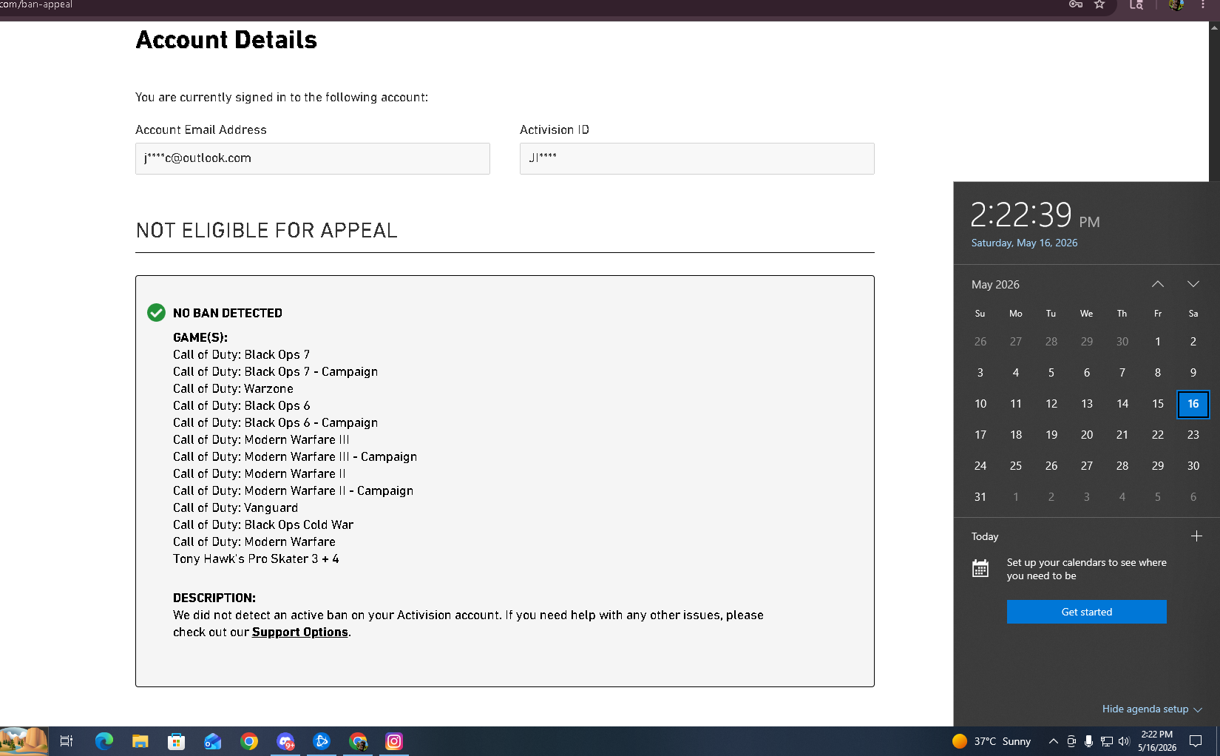Open Task View on the taskbar
The image size is (1220, 756).
(x=67, y=741)
